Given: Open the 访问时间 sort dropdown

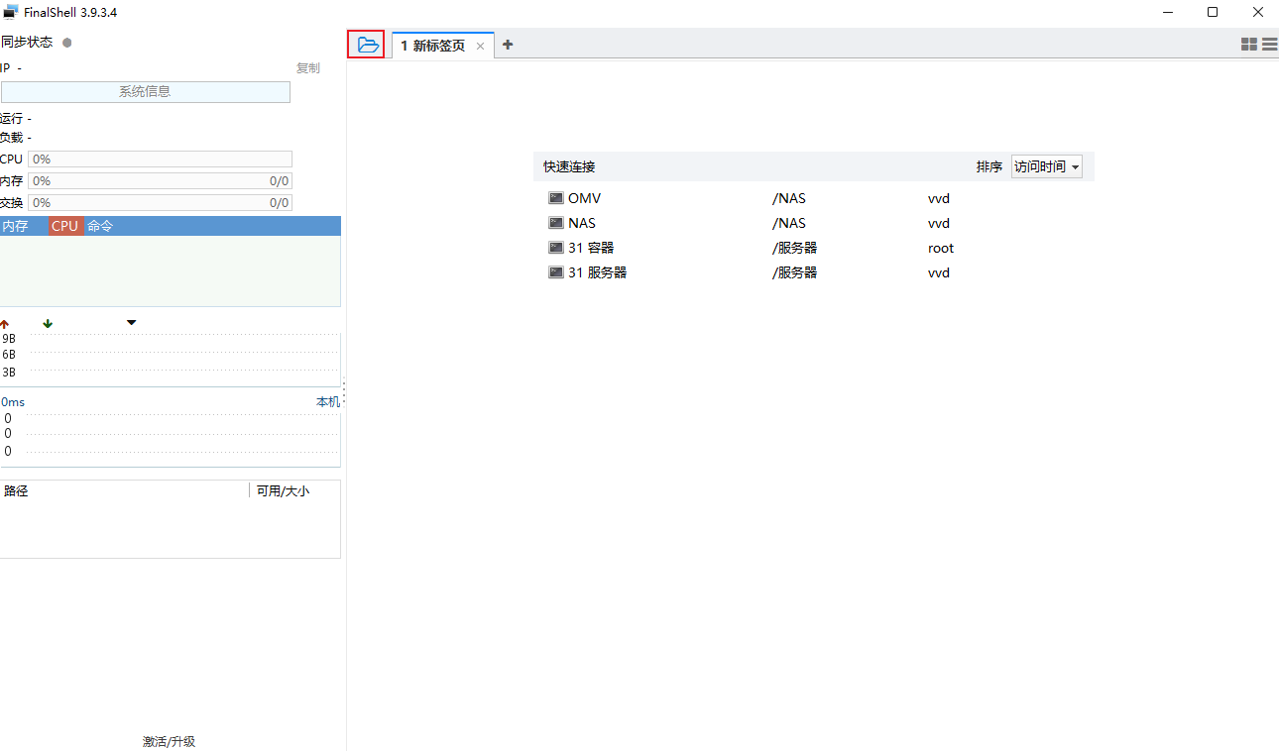Looking at the screenshot, I should coord(1046,166).
